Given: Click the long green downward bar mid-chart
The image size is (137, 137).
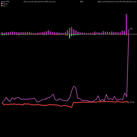Looking at the screenshot, I should coord(70,36).
